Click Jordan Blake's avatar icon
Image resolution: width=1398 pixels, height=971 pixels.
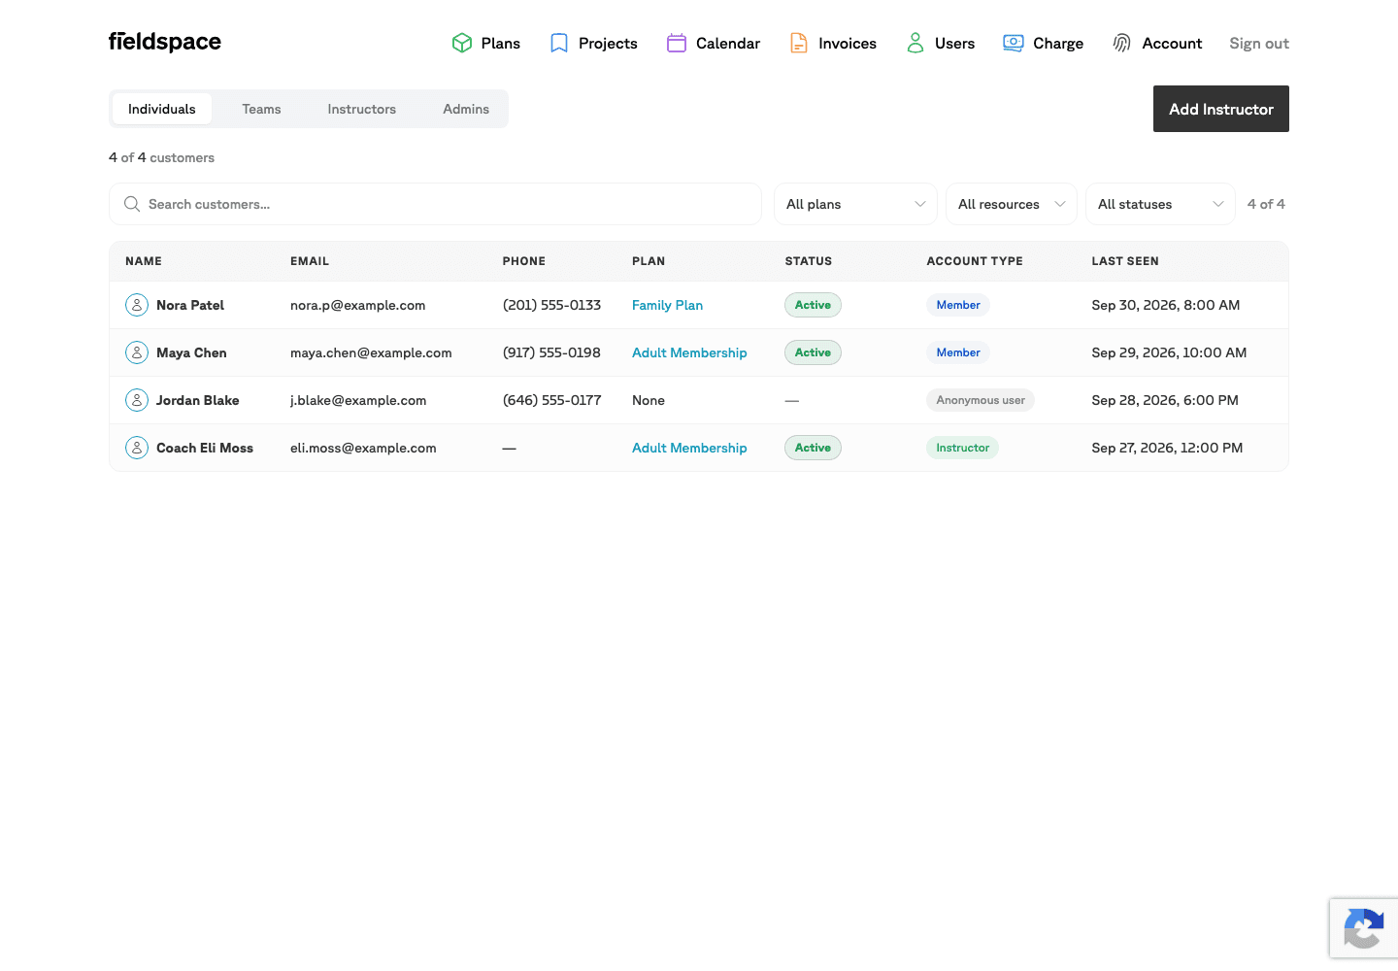pyautogui.click(x=137, y=400)
